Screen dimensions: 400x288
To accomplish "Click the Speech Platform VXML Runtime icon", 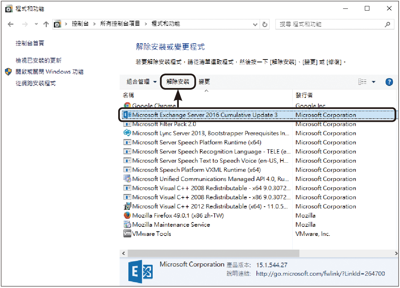I will coord(127,170).
